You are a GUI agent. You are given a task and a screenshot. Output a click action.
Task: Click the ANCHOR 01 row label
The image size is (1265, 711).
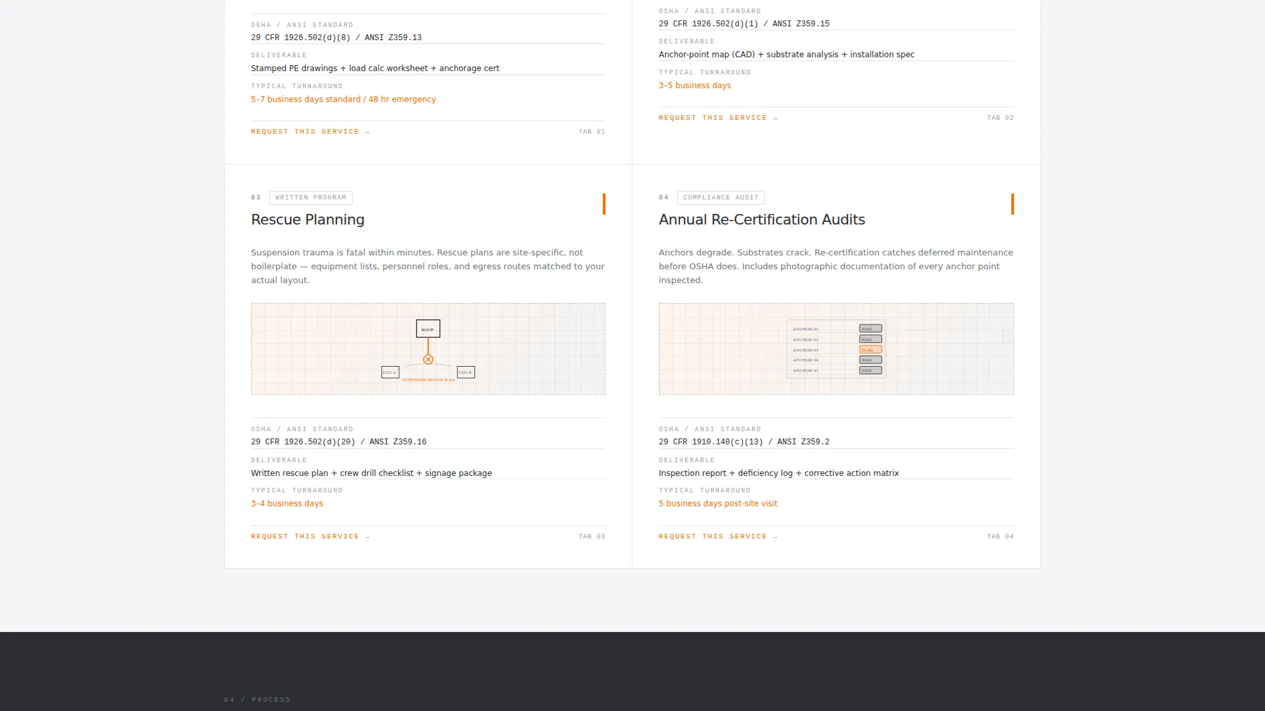tap(805, 329)
